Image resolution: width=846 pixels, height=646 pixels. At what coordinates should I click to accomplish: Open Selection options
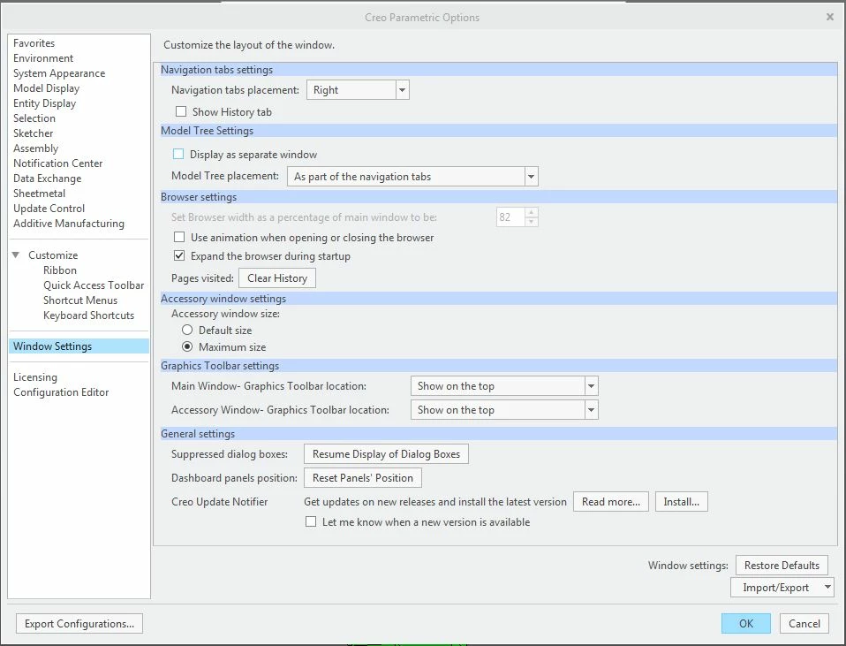tap(34, 118)
